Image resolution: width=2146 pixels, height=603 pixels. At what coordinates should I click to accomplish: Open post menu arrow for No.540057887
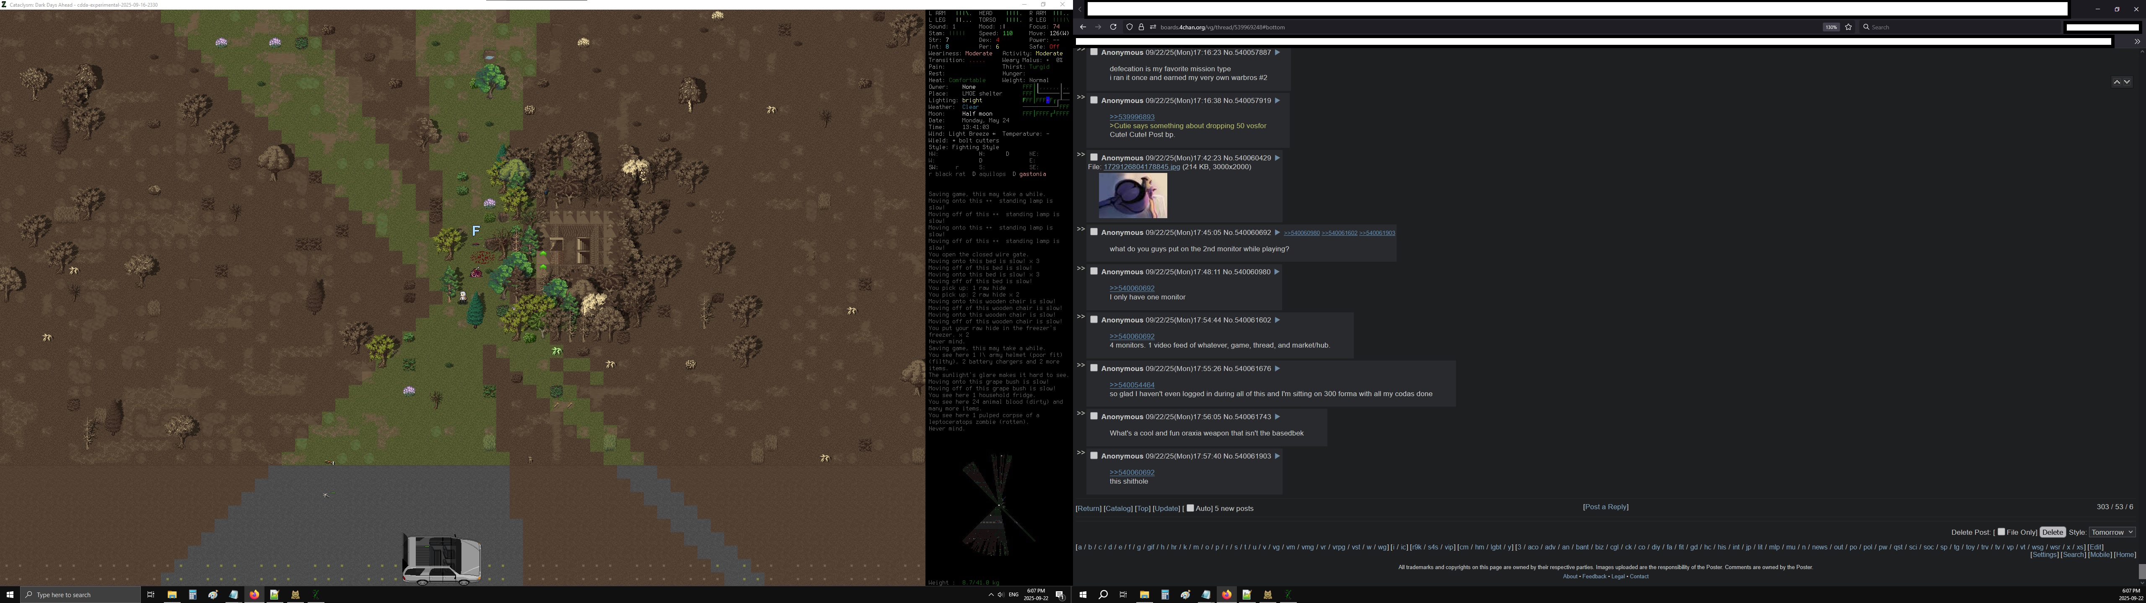pyautogui.click(x=1277, y=52)
